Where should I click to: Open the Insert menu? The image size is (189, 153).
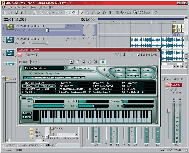pos(25,7)
